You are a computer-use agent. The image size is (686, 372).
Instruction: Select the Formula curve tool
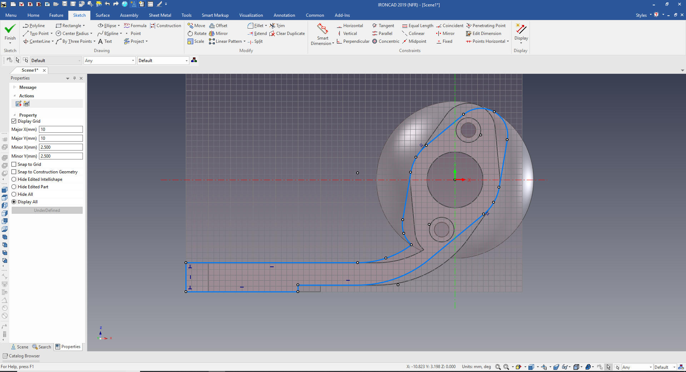(x=135, y=26)
